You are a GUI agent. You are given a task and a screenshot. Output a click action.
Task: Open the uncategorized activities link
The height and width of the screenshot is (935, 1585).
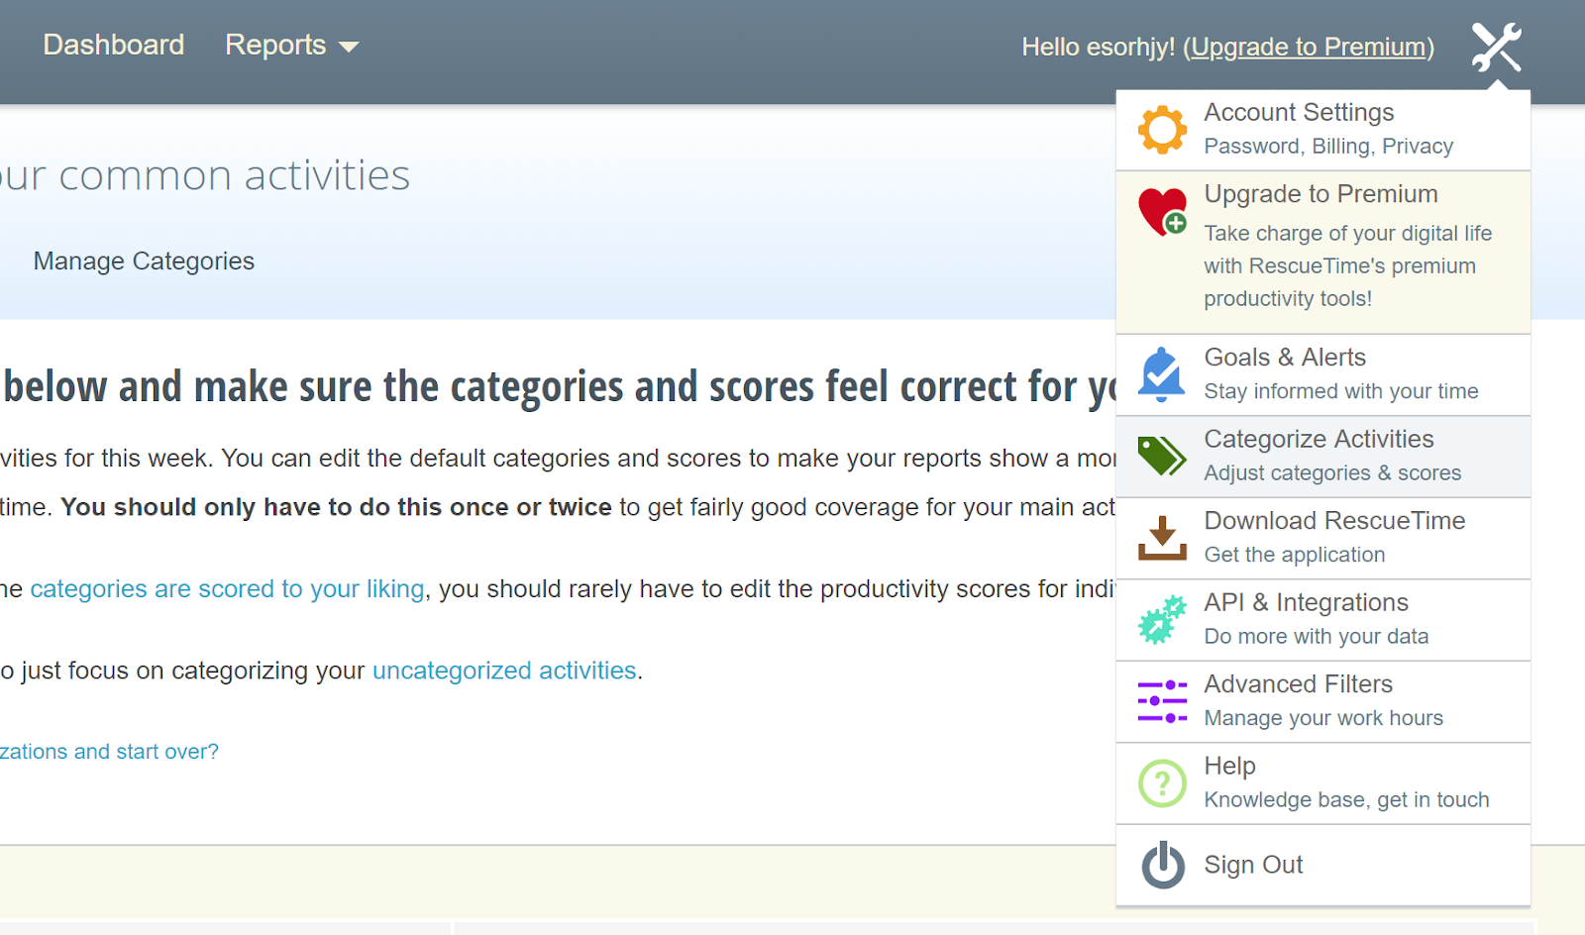coord(504,671)
